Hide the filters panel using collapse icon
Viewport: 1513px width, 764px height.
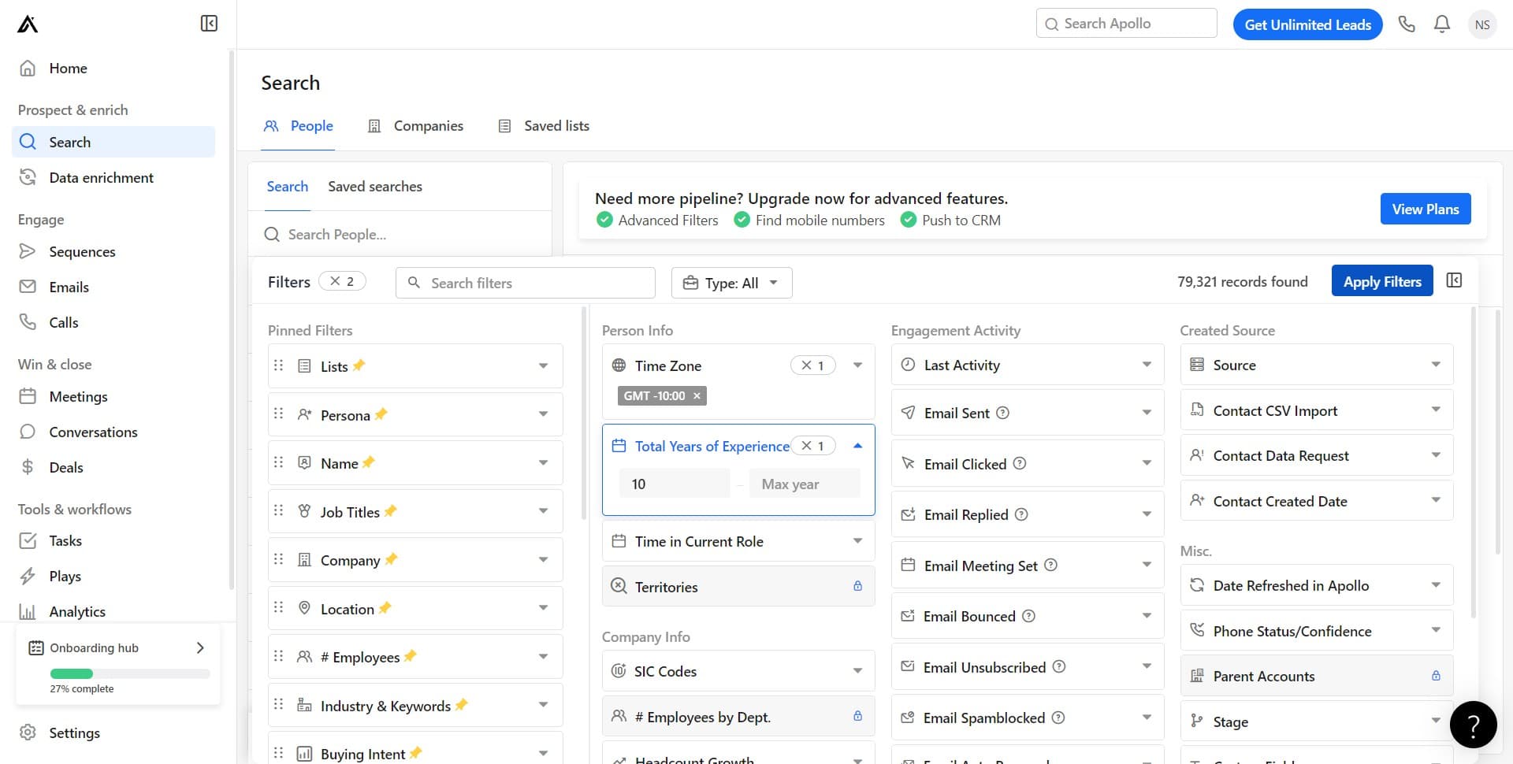coord(1454,280)
